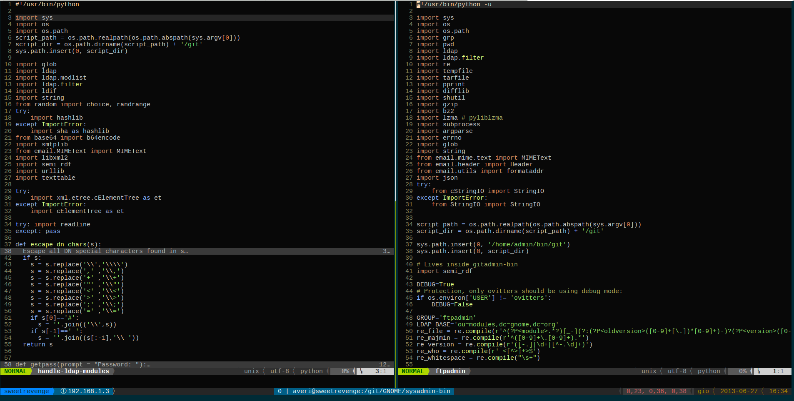Click 'from random import choice, randrange' line

(x=83, y=104)
